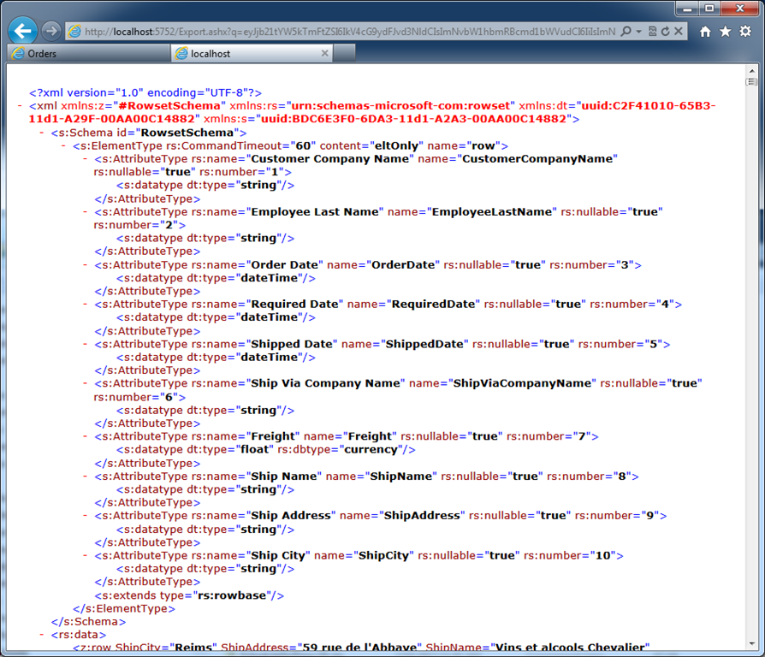Close the localhost tab
The image size is (765, 657).
point(325,53)
